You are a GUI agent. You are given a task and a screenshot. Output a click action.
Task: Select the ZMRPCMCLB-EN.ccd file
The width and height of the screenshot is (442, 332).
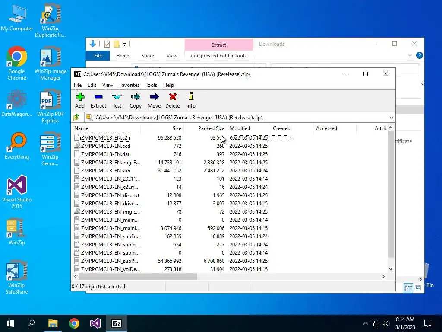coord(105,146)
